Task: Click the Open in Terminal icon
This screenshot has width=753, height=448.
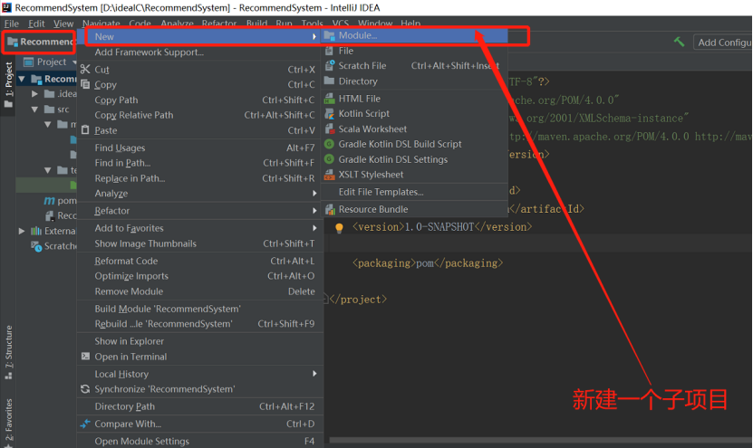Action: 85,357
